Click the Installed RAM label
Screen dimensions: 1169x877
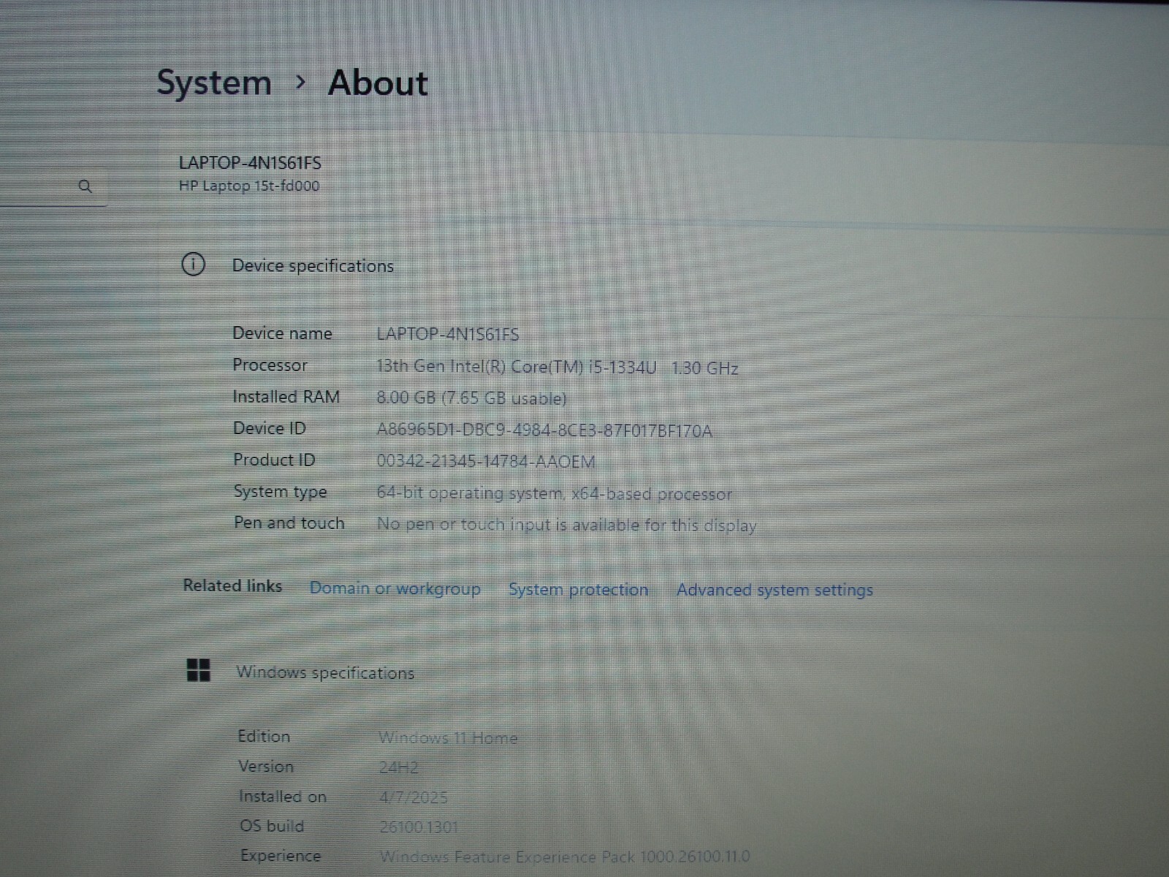coord(286,396)
